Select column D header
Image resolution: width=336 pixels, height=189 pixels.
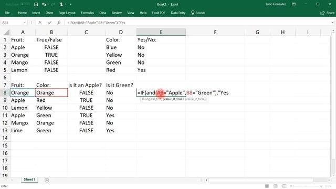point(121,32)
